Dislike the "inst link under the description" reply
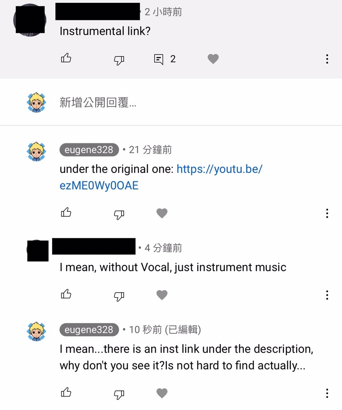This screenshot has width=342, height=410. [119, 394]
